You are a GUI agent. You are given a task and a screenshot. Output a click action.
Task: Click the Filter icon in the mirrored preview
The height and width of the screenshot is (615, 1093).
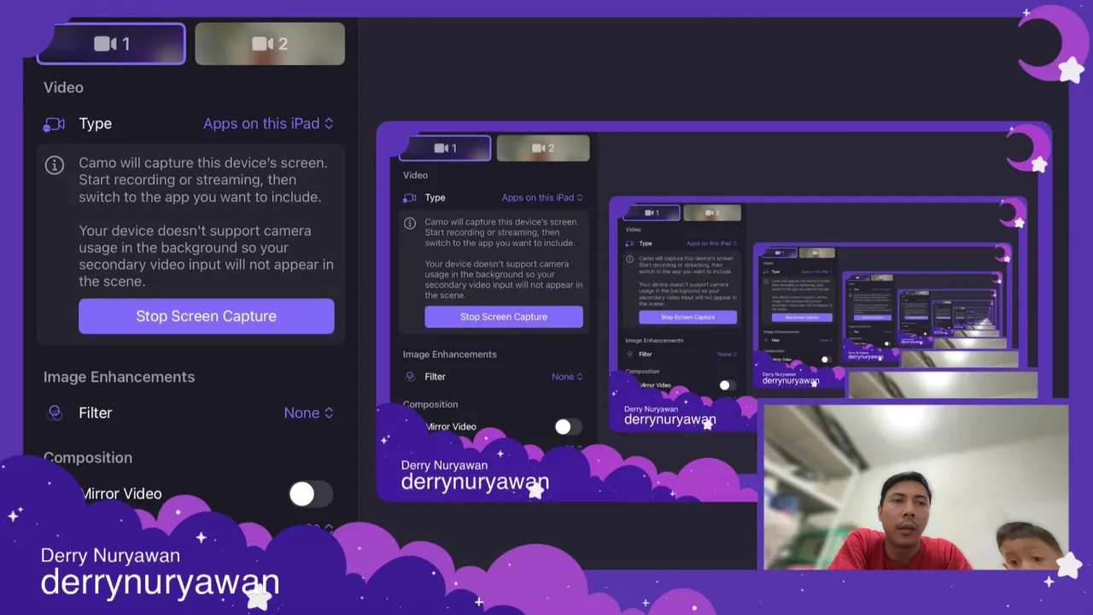coord(410,376)
